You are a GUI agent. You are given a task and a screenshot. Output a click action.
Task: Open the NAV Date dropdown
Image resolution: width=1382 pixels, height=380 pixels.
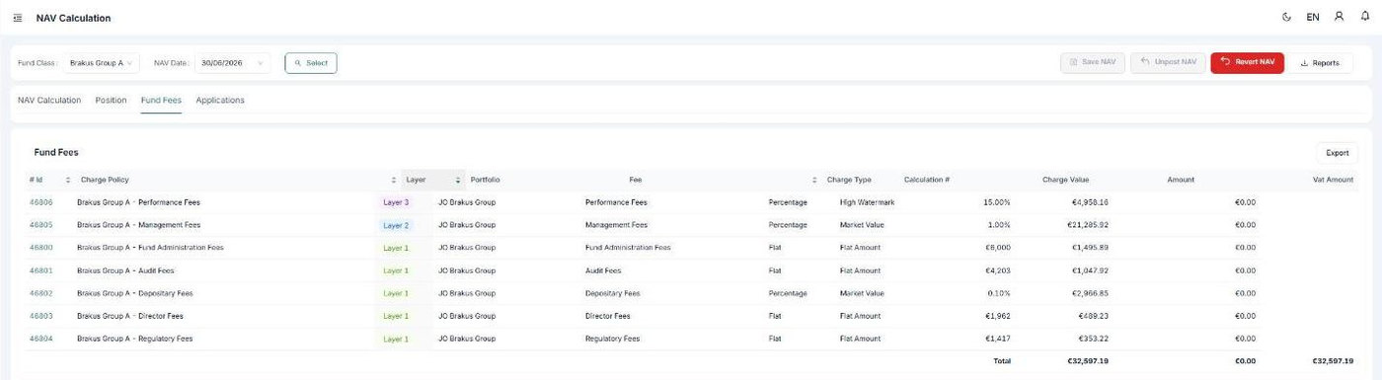pos(232,63)
